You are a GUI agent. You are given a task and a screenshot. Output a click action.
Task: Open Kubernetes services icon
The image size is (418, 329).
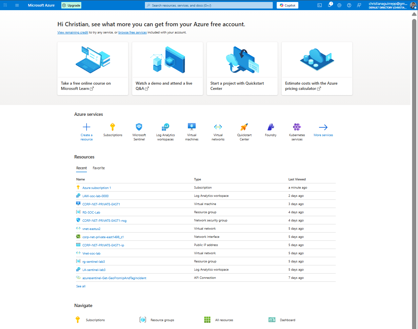point(297,127)
